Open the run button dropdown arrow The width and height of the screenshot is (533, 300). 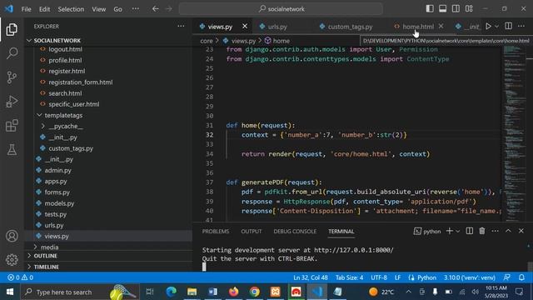[x=496, y=26]
